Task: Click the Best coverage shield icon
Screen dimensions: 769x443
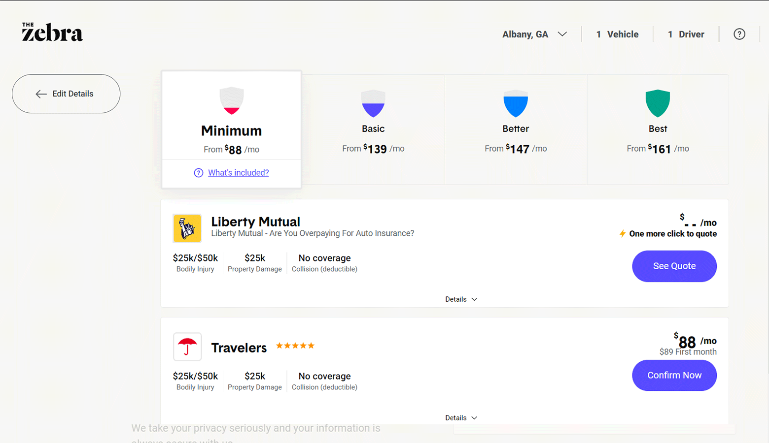Action: 658,103
